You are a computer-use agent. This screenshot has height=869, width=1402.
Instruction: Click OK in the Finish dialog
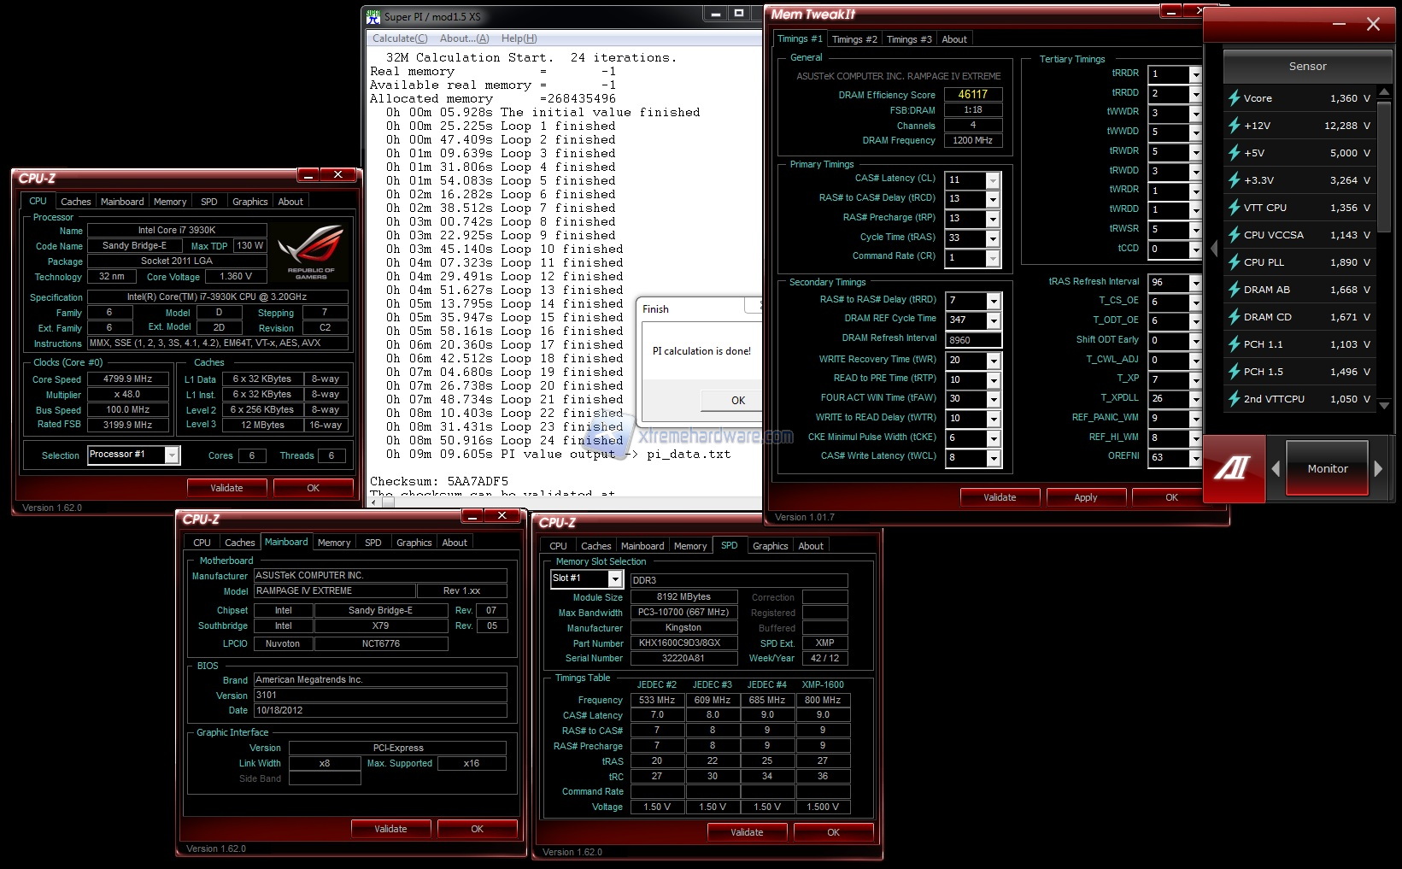[x=737, y=400]
